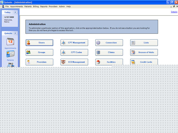Collapse the Today panel

point(15,12)
